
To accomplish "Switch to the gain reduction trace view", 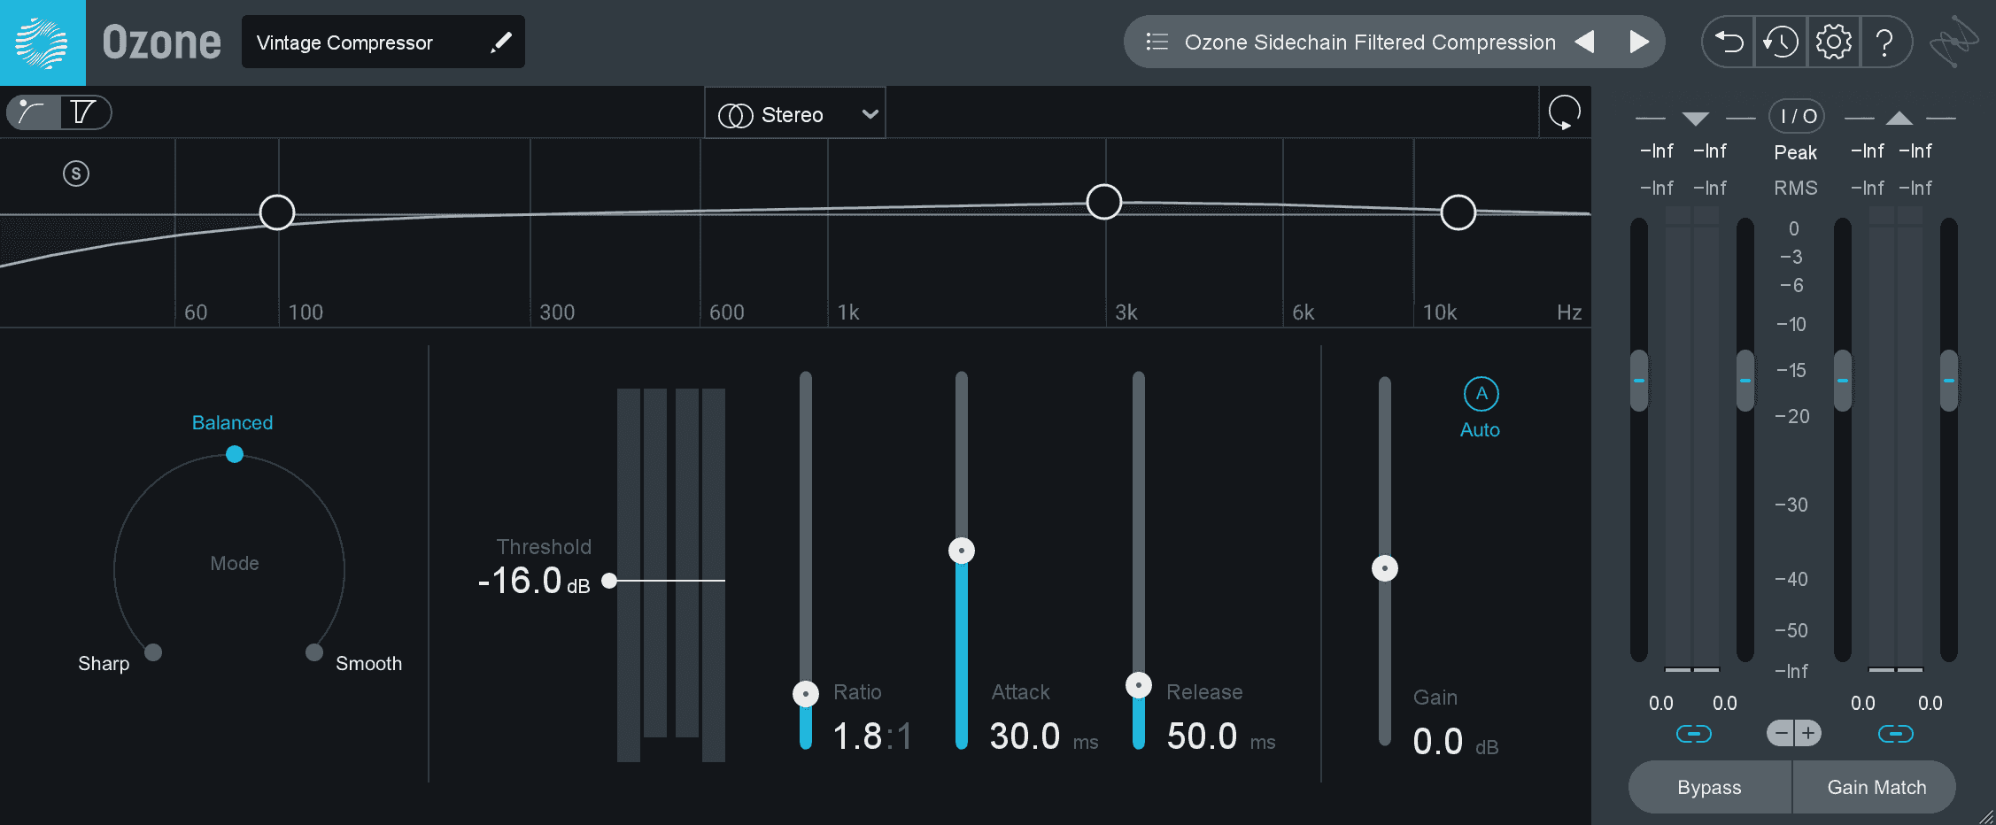I will coord(84,112).
